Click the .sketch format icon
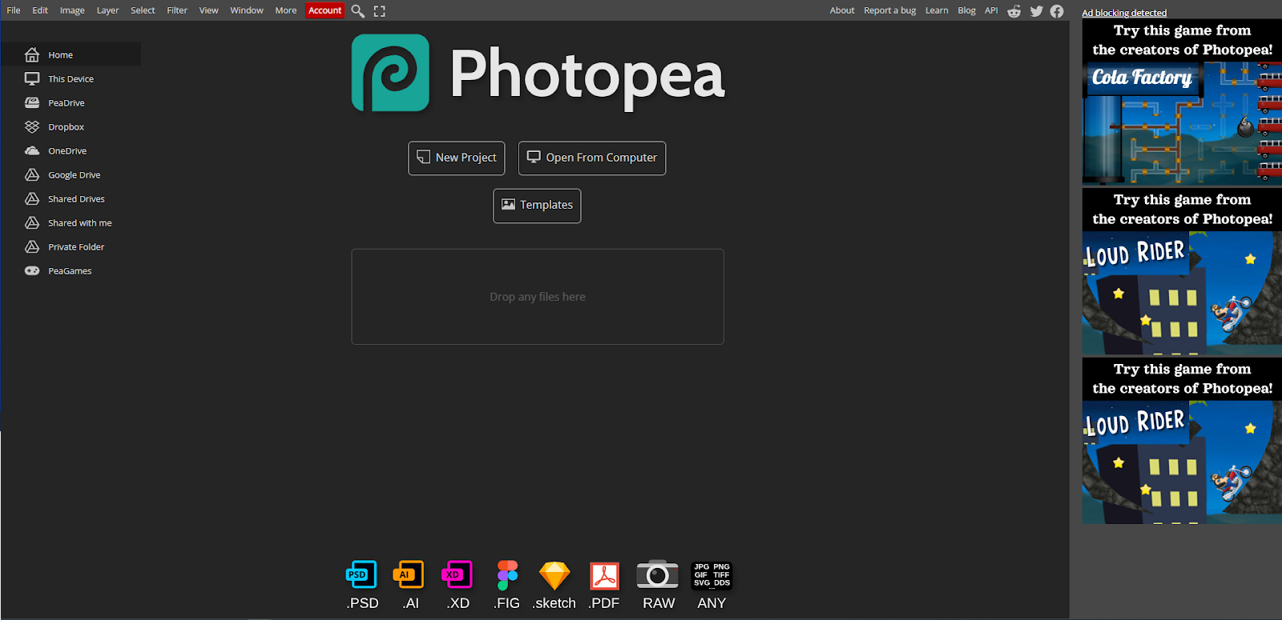Screen dimensions: 1282x620 [554, 575]
